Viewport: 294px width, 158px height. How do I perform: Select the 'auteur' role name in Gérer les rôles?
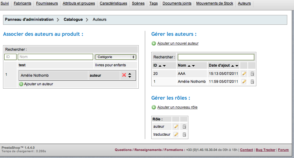pyautogui.click(x=159, y=127)
